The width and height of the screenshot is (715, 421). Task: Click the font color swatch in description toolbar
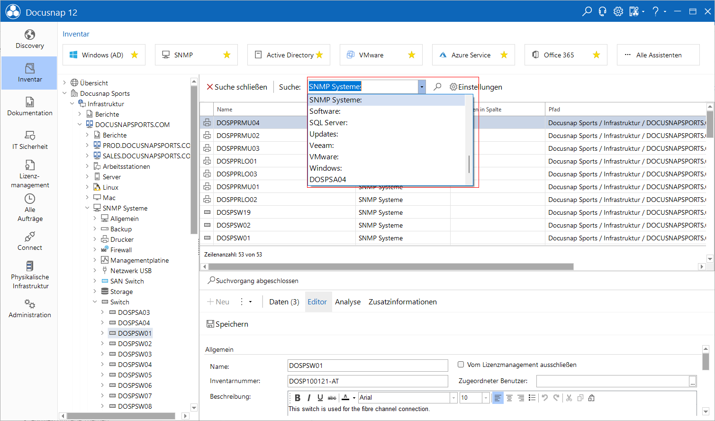coord(345,398)
